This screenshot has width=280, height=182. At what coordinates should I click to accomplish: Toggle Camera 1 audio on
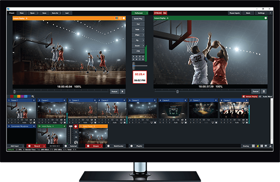click(24, 123)
